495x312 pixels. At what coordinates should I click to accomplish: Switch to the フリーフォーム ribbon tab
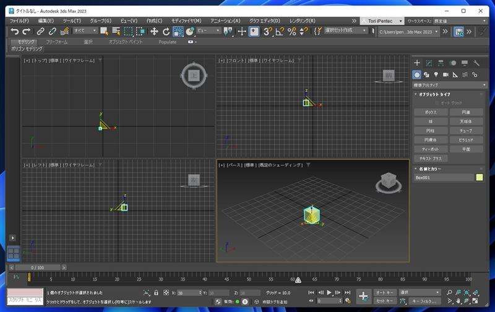click(57, 42)
